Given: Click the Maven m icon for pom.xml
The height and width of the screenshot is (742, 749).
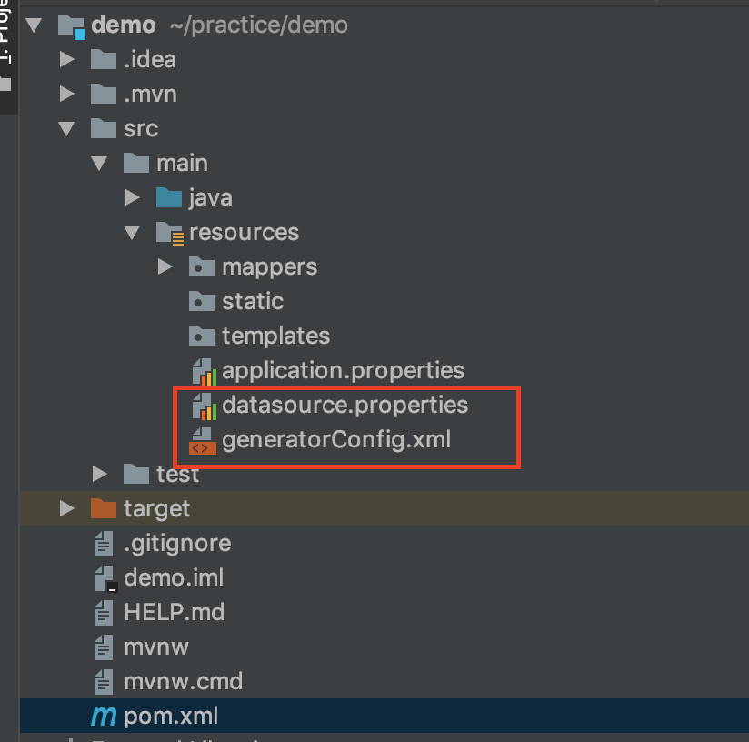Looking at the screenshot, I should (104, 717).
